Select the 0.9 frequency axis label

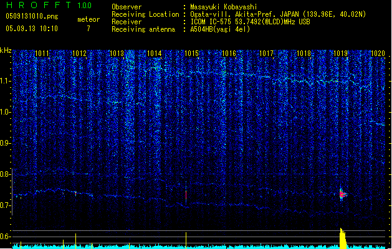tap(6, 143)
